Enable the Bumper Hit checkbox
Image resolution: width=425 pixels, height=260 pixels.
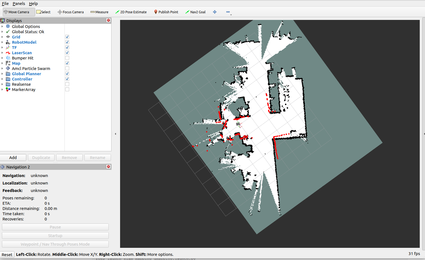click(x=67, y=58)
